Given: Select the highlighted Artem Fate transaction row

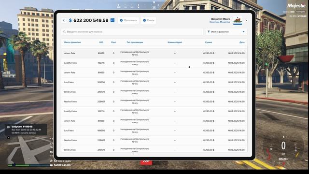Looking at the screenshot, I should click(x=154, y=53).
